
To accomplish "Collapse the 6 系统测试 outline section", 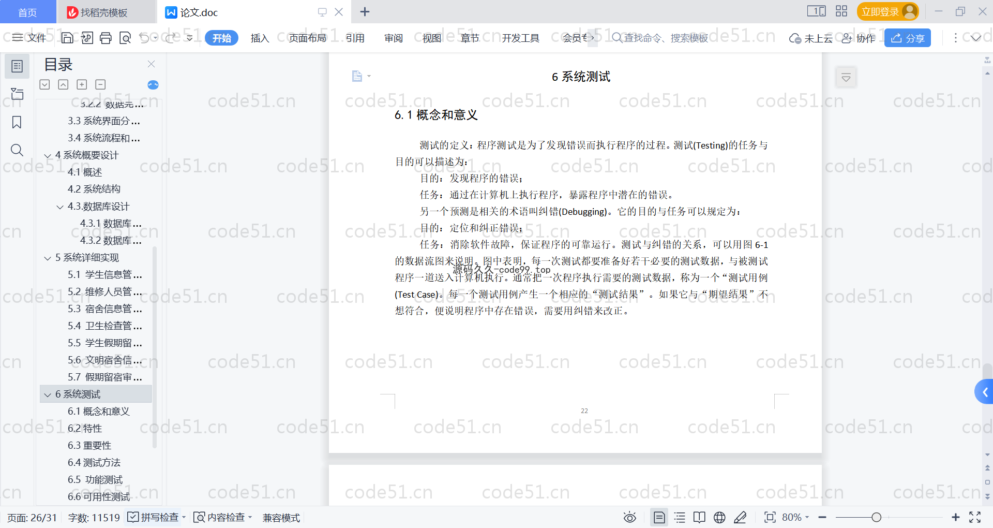I will [48, 394].
